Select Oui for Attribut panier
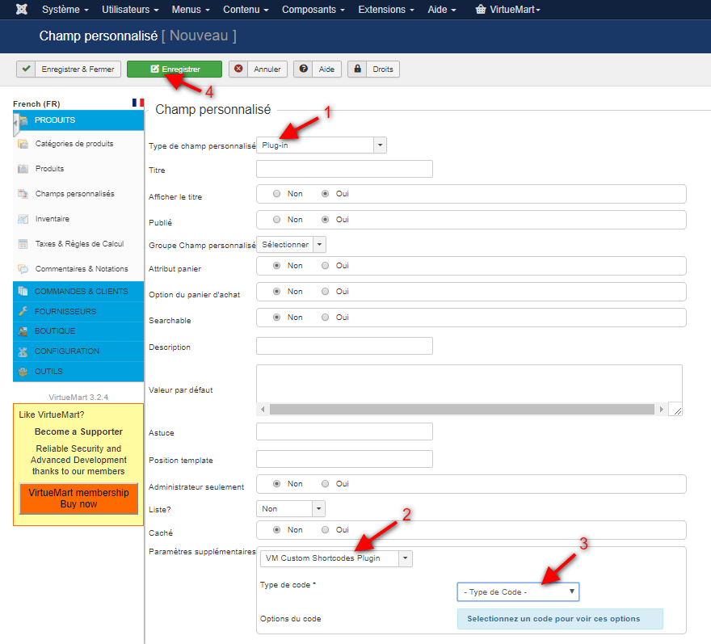711x644 pixels. [x=326, y=266]
